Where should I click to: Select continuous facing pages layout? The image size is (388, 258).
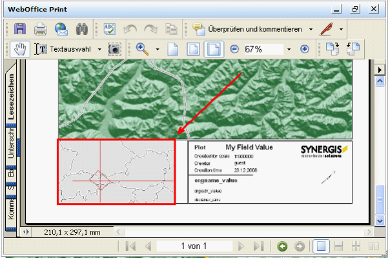pos(356,246)
